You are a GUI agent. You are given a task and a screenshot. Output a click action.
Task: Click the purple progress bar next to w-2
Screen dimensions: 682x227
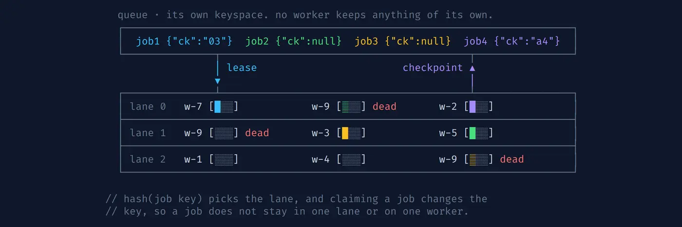click(479, 106)
